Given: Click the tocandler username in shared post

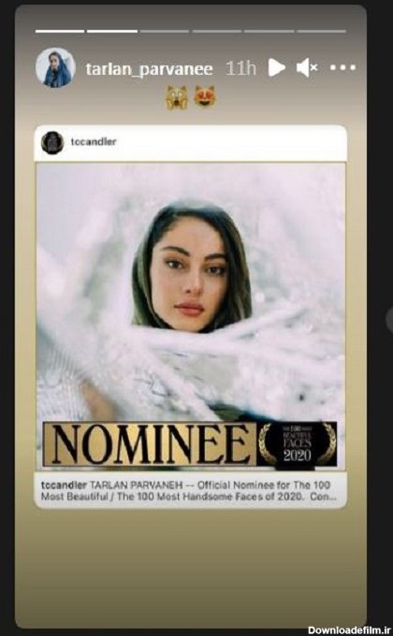Looking at the screenshot, I should point(94,142).
